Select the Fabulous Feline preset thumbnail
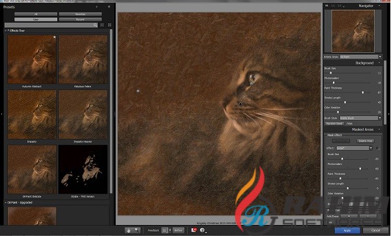The width and height of the screenshot is (391, 236). [x=83, y=59]
